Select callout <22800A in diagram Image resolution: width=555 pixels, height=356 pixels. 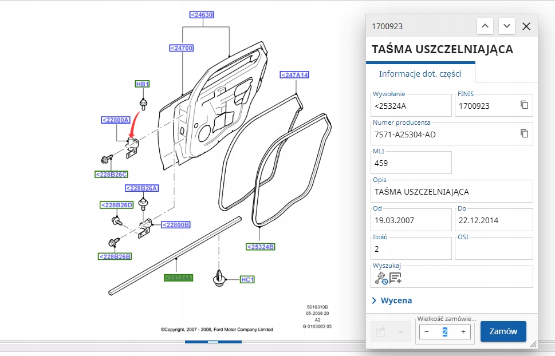click(116, 120)
